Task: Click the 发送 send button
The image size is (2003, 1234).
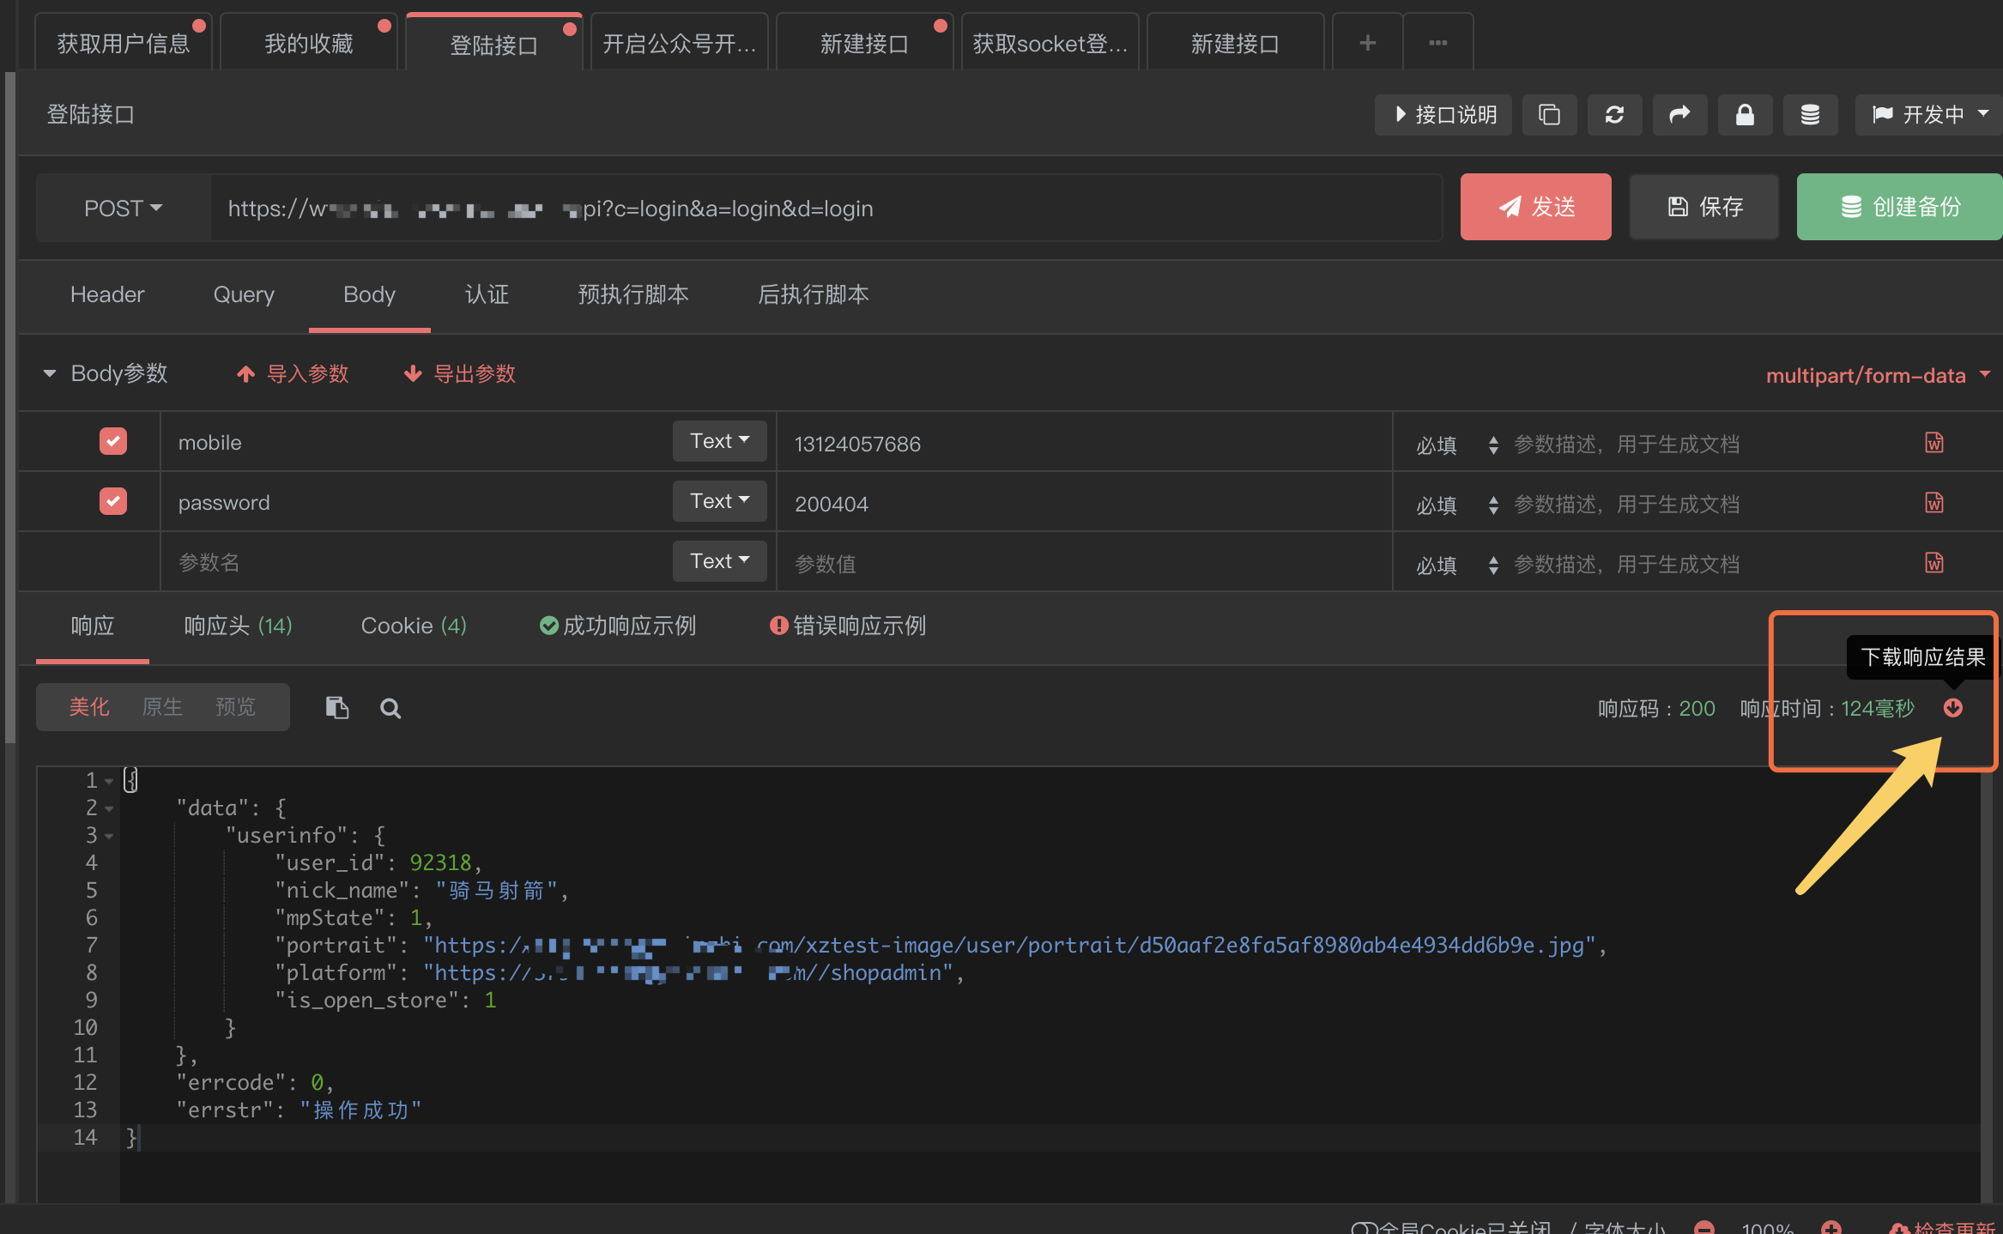Action: [x=1535, y=207]
